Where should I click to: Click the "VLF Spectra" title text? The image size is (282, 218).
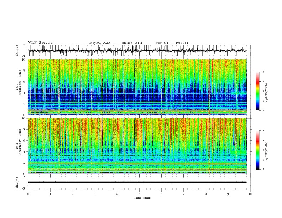point(40,43)
